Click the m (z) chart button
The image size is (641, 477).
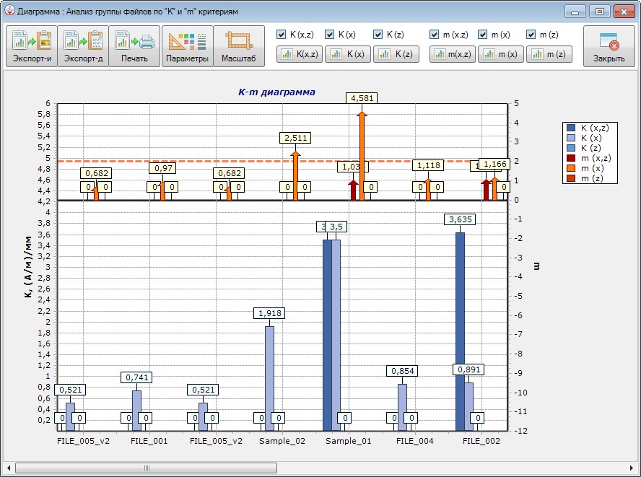(548, 54)
